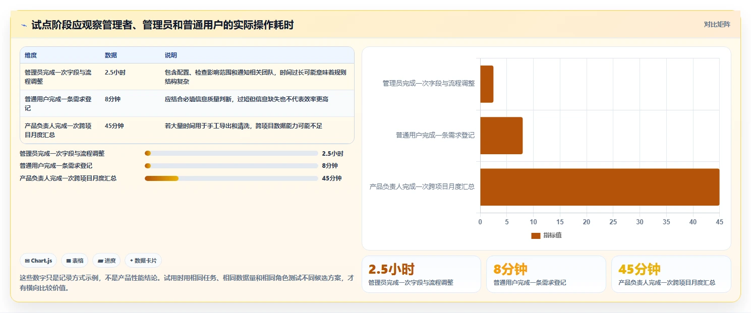
Task: Click the footnote beginning 这些数字只是记录方式示例
Action: (x=187, y=283)
